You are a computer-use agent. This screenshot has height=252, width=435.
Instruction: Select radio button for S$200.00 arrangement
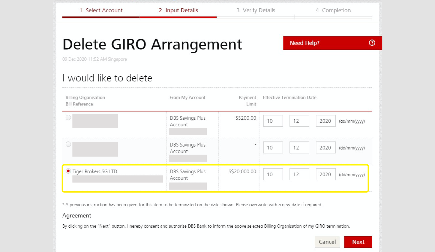pos(68,117)
